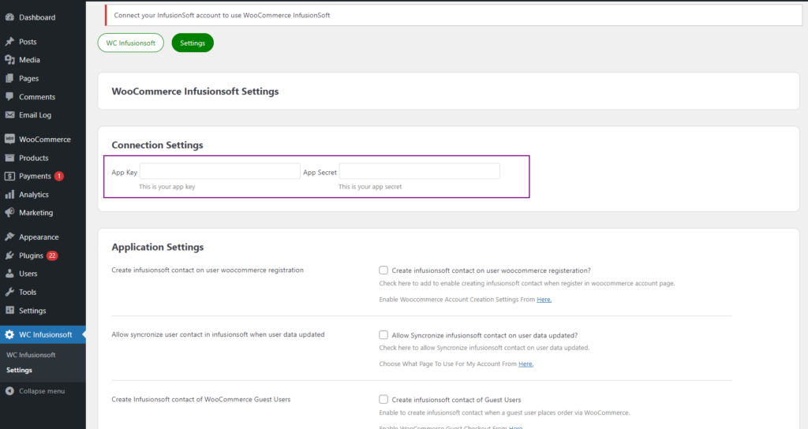This screenshot has height=429, width=808.
Task: Click the Products box icon
Action: pos(9,158)
